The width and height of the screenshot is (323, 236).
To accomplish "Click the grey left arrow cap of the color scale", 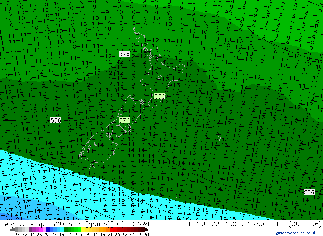I will click(12, 230).
